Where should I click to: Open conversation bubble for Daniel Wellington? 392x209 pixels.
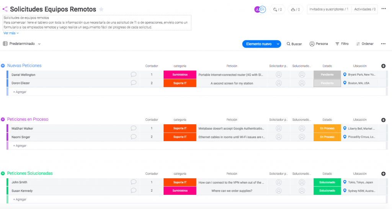point(133,74)
